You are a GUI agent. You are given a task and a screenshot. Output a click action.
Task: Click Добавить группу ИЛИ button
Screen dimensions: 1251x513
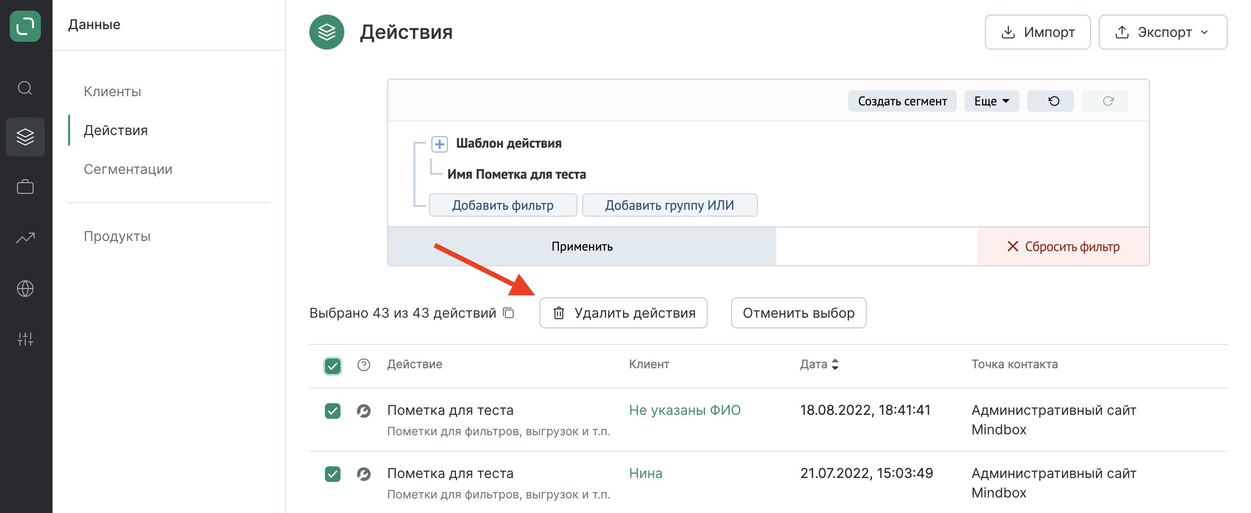point(670,205)
